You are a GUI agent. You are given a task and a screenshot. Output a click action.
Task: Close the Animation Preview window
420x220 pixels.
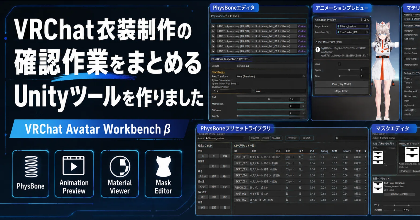tap(368, 20)
